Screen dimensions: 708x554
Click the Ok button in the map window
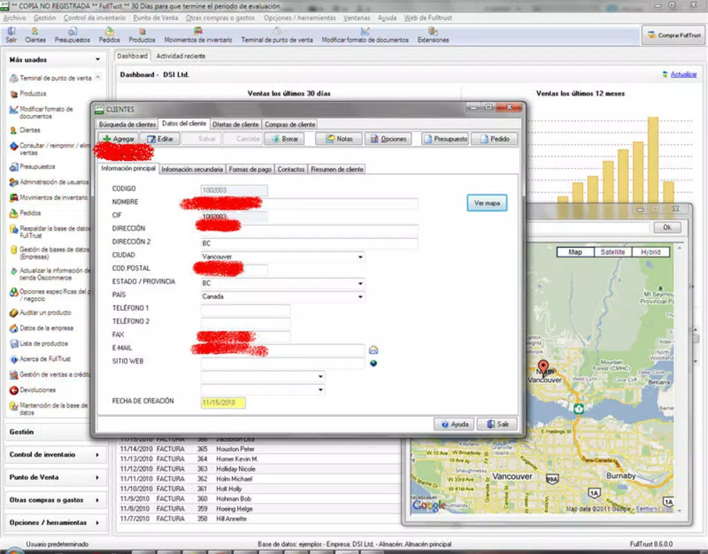click(x=667, y=228)
